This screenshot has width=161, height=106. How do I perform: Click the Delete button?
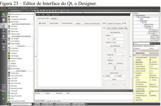(x=78, y=23)
